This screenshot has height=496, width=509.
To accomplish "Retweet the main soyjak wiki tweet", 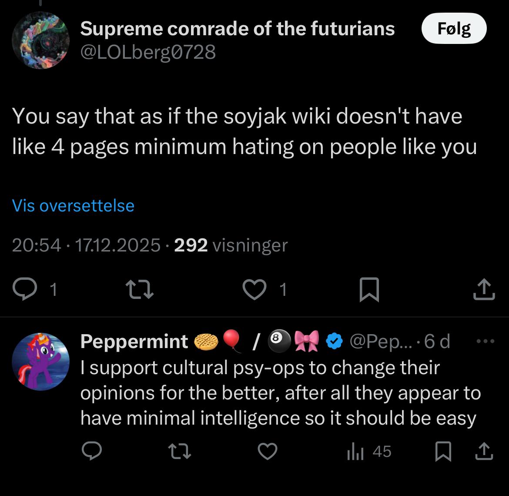I will click(x=139, y=289).
